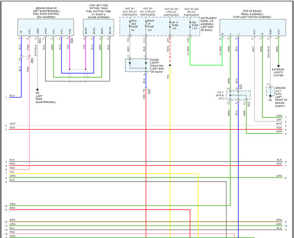Select the DIODE (SHIFT POSITION) label
Screen dimensions: 294x238
pyautogui.click(x=157, y=66)
